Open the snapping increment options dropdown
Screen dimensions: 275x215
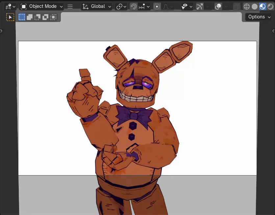click(144, 7)
